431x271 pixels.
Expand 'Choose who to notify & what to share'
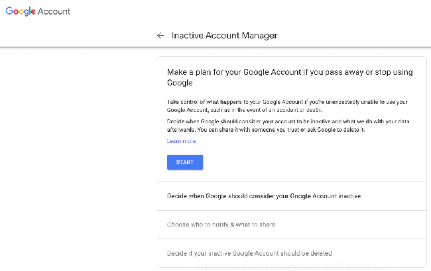coord(221,225)
